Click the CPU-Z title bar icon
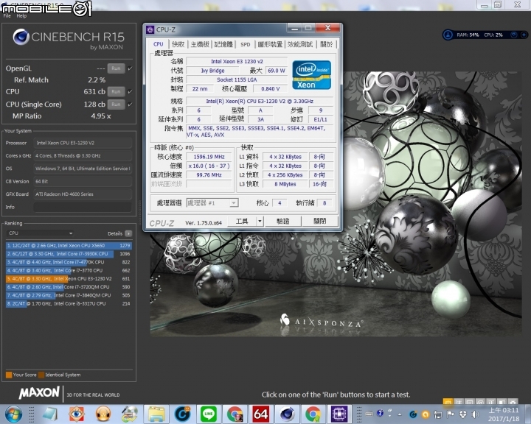 tap(150, 29)
